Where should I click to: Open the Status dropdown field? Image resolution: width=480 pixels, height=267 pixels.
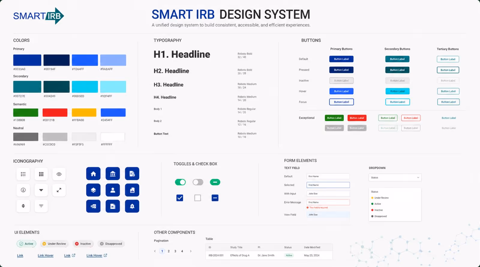pos(395,177)
